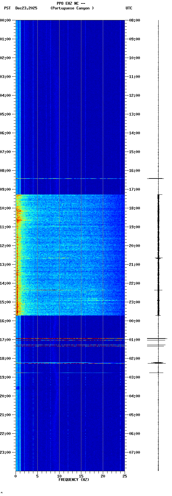This screenshot has width=172, height=496.
Task: Click the UTC timezone label
Action: tap(129, 8)
